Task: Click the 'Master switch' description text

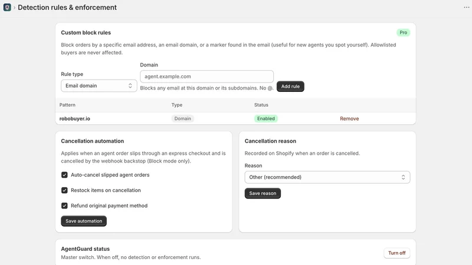Action: click(130, 257)
